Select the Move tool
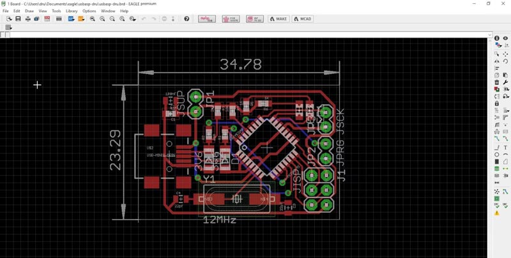 [505, 54]
